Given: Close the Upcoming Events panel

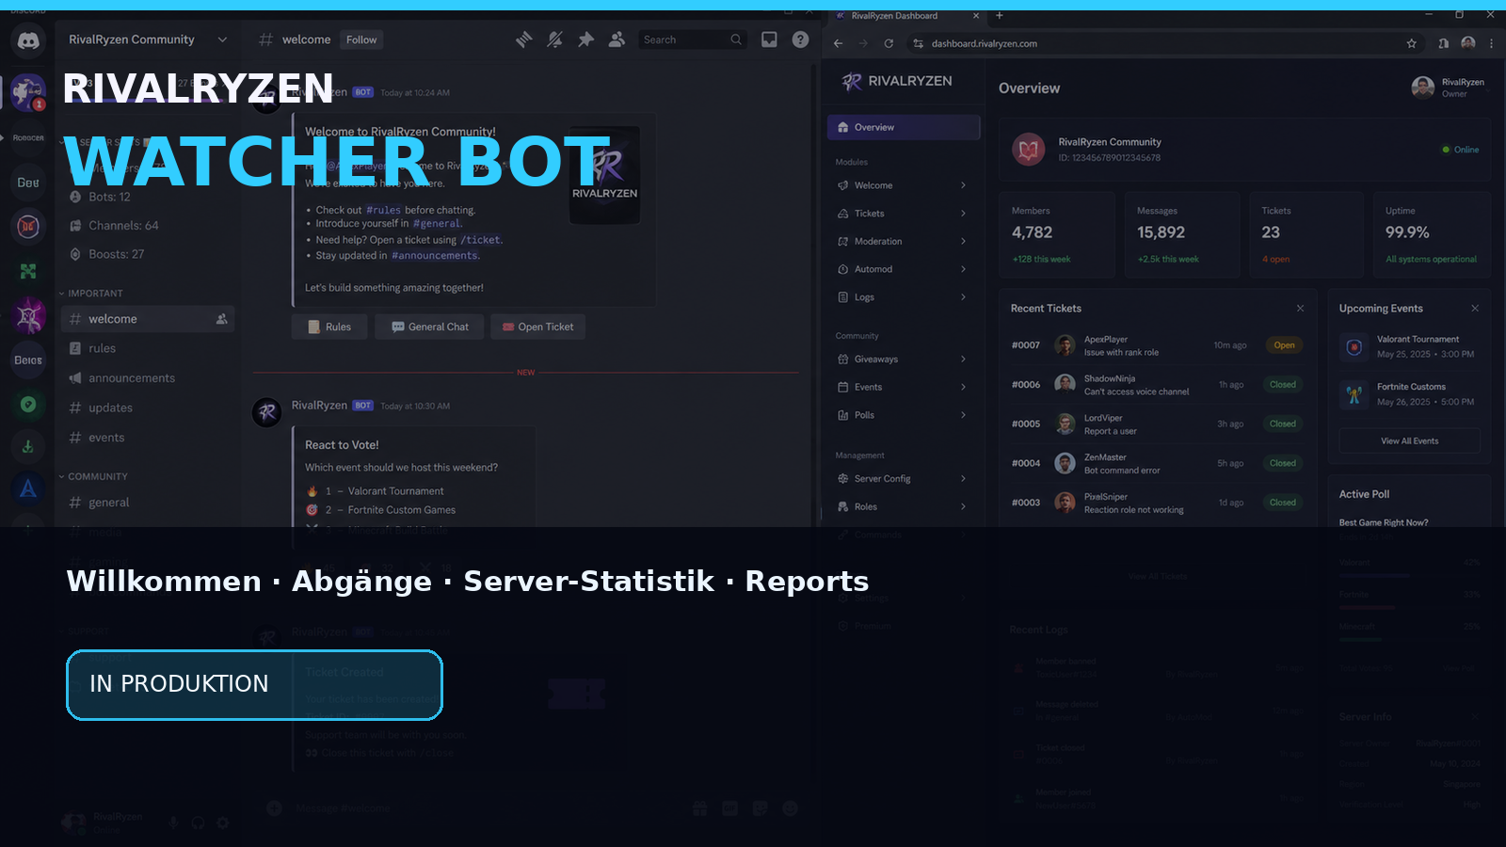Looking at the screenshot, I should tap(1475, 309).
